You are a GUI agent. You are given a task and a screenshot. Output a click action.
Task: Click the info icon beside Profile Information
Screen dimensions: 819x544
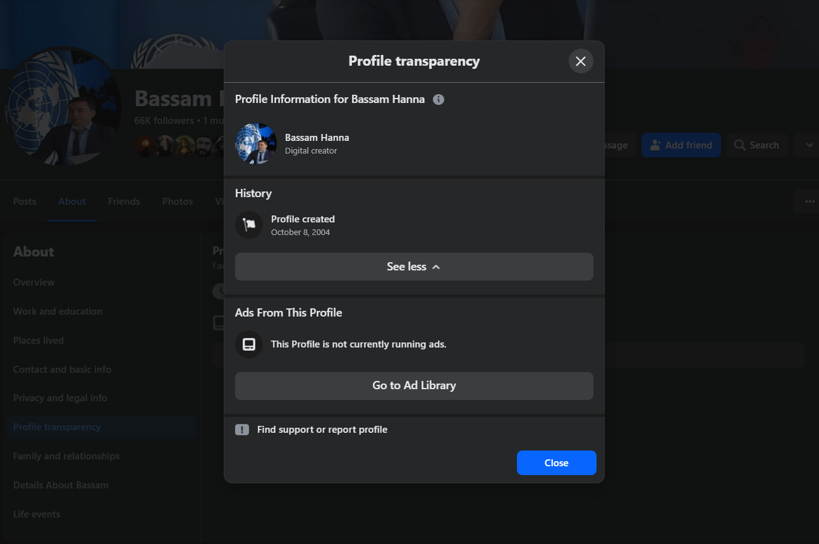click(439, 99)
